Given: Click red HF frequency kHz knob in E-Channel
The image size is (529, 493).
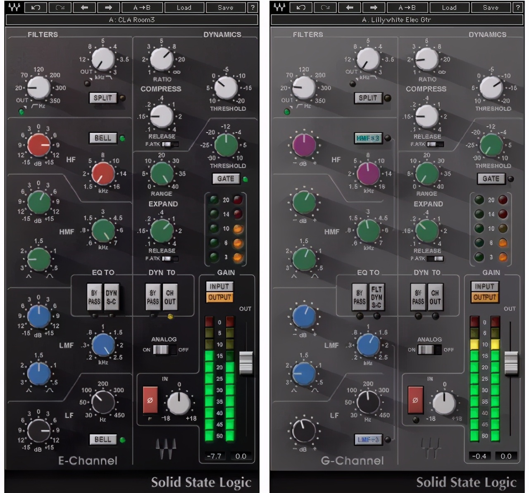Looking at the screenshot, I should pyautogui.click(x=103, y=173).
